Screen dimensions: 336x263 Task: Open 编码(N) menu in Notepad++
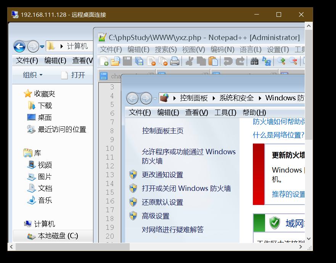(222, 50)
